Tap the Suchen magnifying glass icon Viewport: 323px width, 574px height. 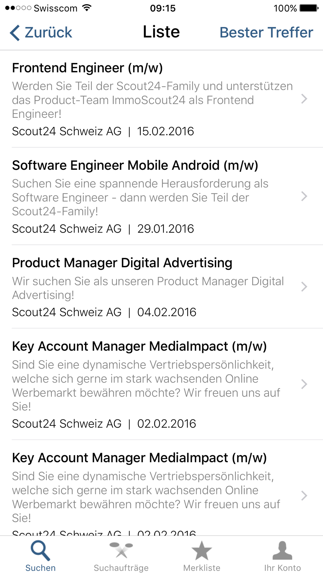click(x=40, y=551)
